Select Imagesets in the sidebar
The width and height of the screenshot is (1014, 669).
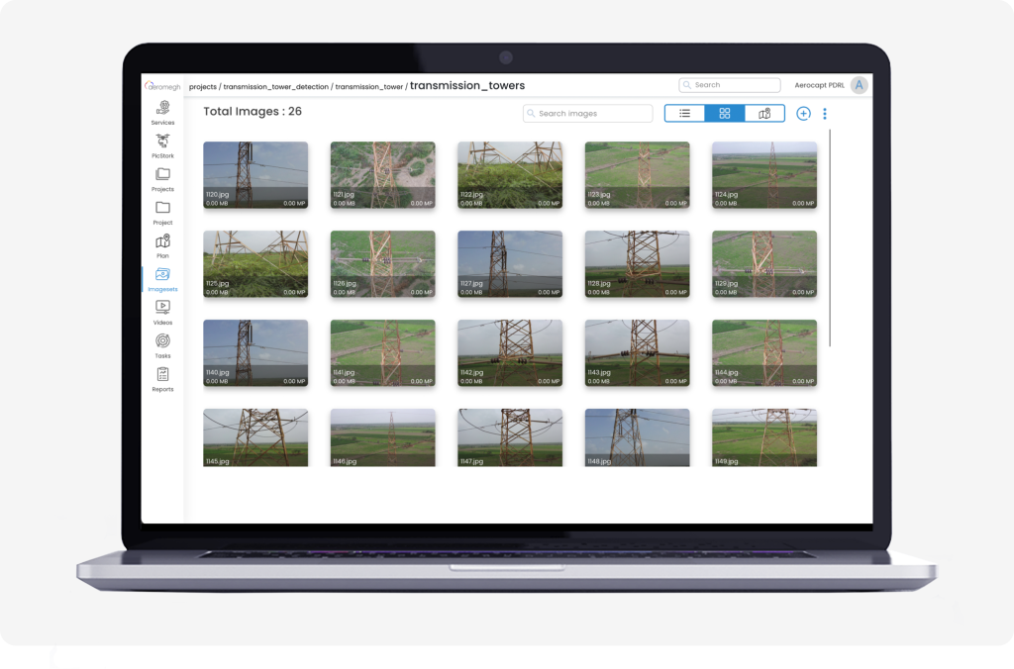[162, 279]
